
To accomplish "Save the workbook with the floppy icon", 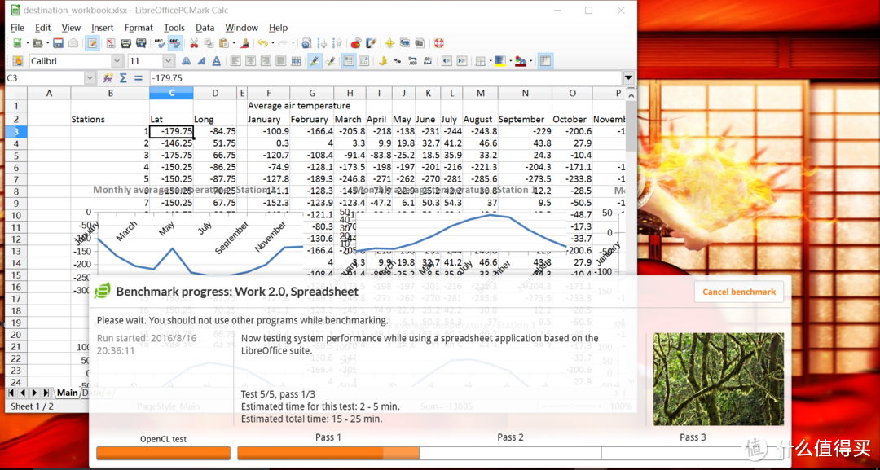I will coord(58,43).
